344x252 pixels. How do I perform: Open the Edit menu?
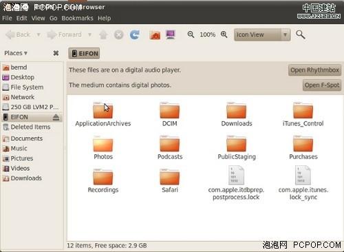21,18
